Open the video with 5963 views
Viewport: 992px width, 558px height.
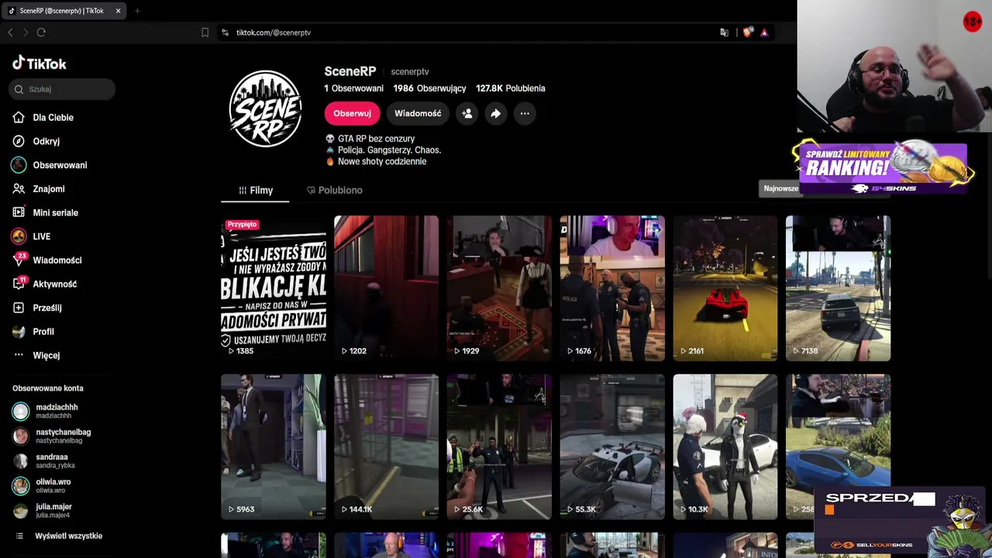click(x=274, y=446)
